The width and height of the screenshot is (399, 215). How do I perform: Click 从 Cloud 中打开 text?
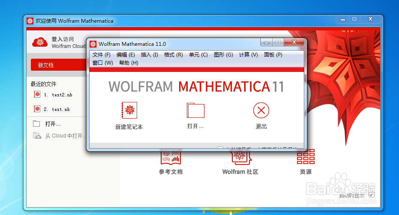click(66, 136)
